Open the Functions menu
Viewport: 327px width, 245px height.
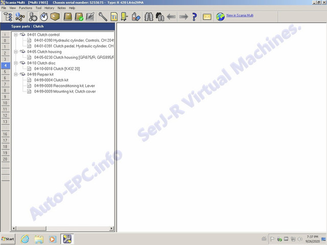[26, 8]
